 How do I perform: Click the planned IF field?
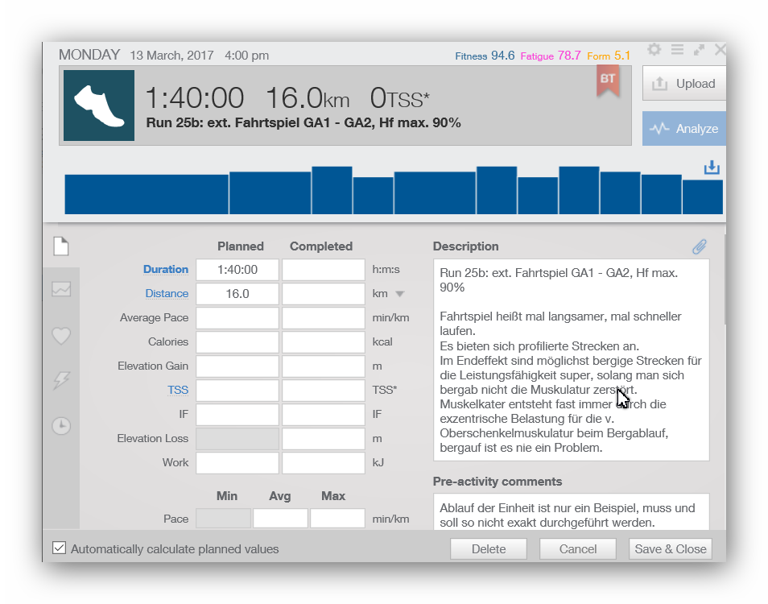(x=237, y=415)
